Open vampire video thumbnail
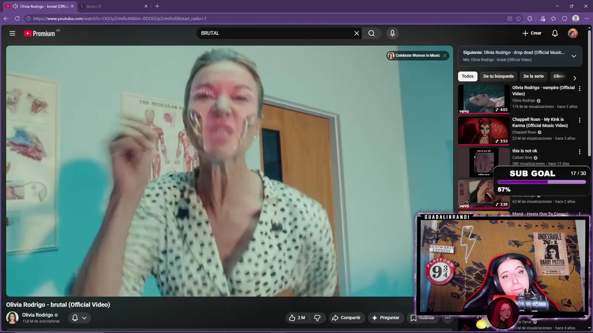The height and width of the screenshot is (333, 593). pos(484,99)
